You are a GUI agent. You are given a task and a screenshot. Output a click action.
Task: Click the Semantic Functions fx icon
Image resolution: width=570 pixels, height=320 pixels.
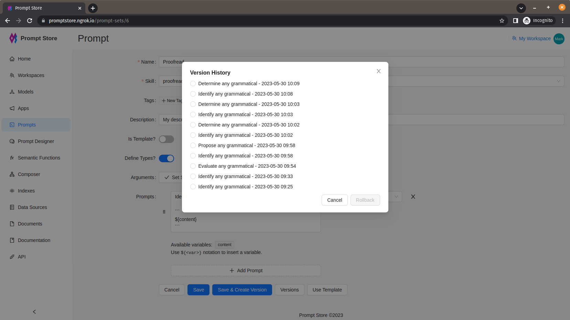(x=12, y=158)
